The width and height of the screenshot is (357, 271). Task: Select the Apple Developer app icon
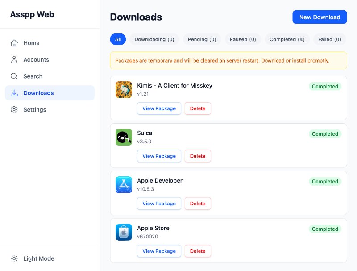[124, 184]
